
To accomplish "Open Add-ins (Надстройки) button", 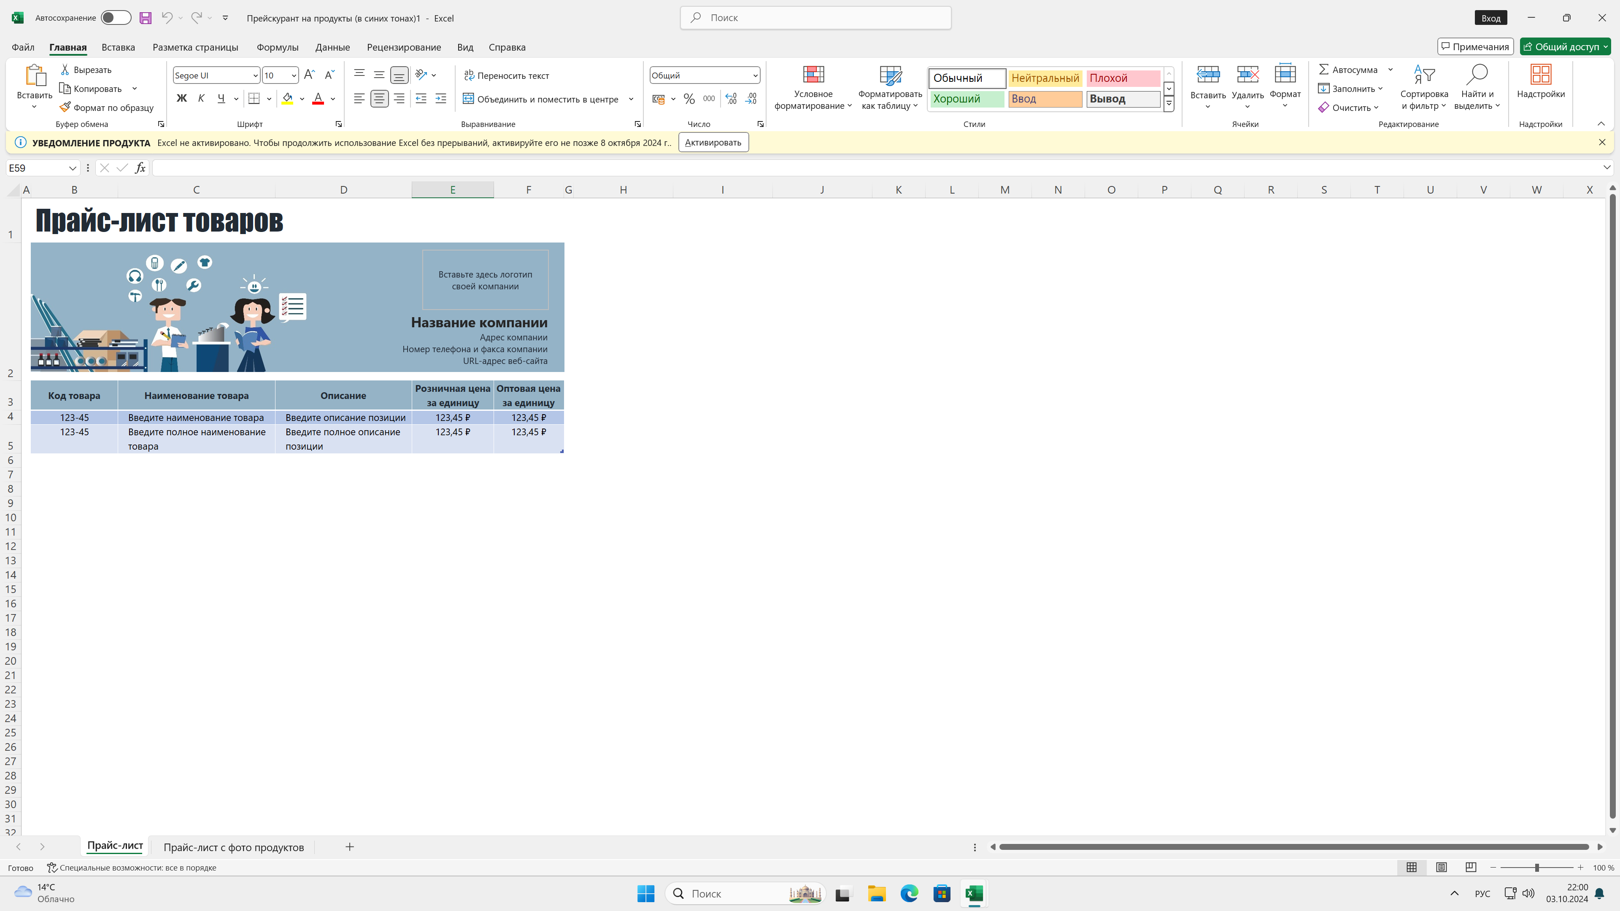I will 1540,82.
